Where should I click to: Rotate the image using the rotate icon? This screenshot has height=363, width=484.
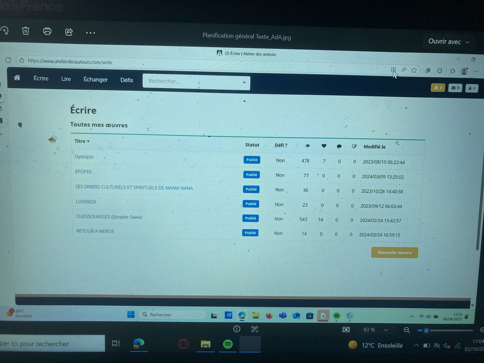[5, 30]
